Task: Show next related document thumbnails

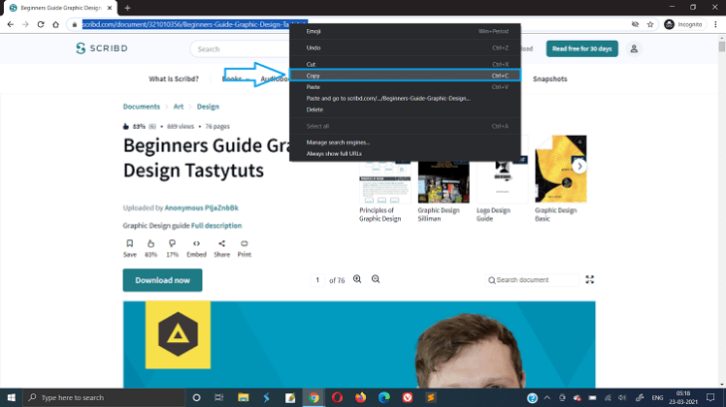Action: [x=579, y=166]
